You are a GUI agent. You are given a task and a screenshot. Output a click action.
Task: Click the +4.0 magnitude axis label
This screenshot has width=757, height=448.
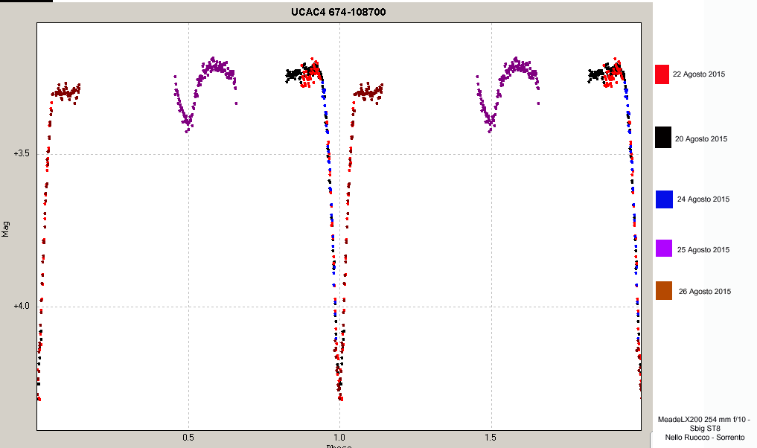(22, 306)
